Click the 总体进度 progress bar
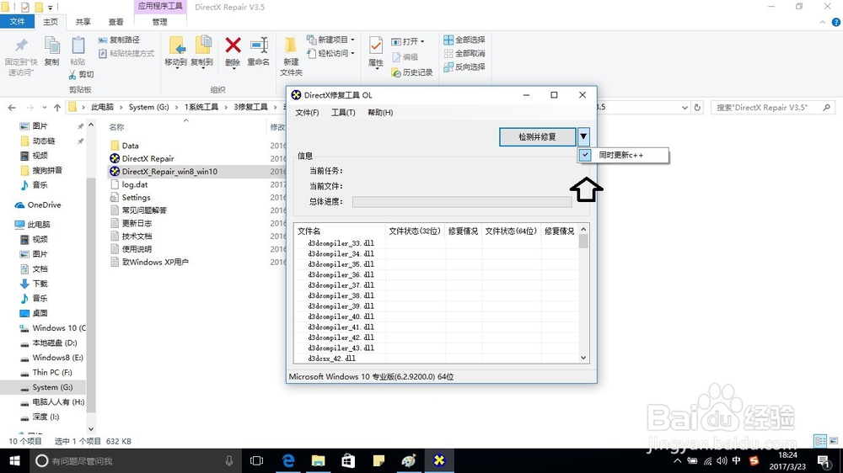The image size is (843, 473). click(462, 201)
